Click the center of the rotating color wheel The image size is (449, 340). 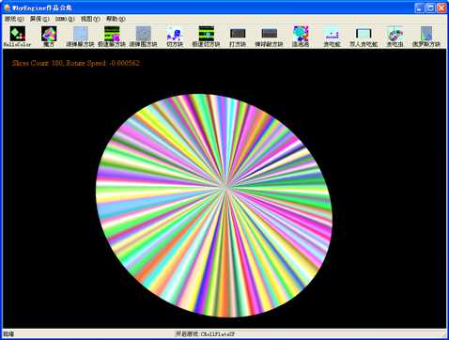(226, 189)
